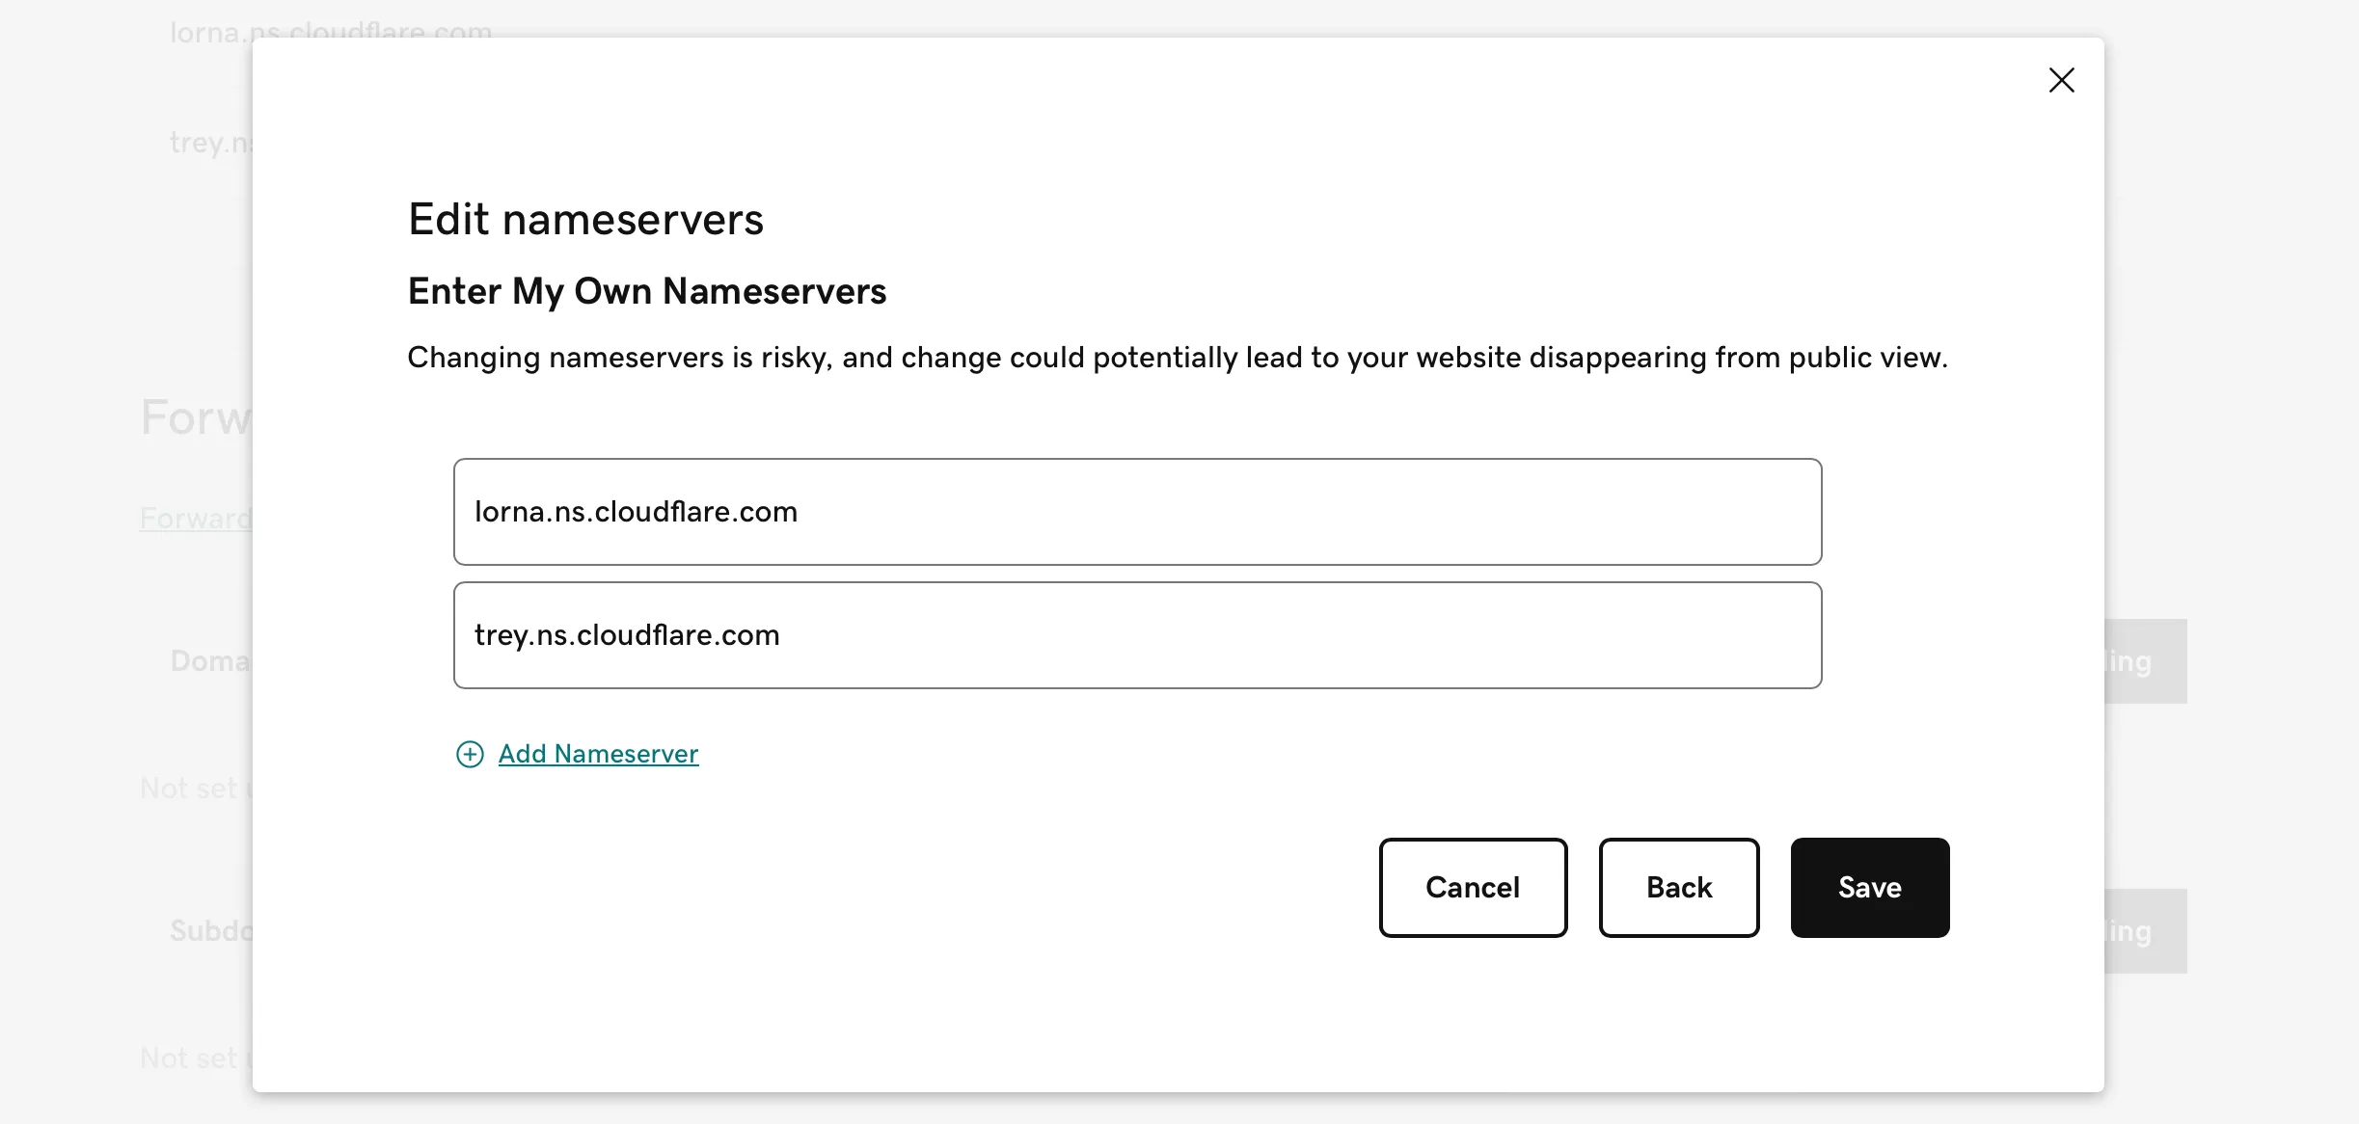The width and height of the screenshot is (2359, 1124).
Task: Click the Cancel button on the left
Action: pos(1472,888)
